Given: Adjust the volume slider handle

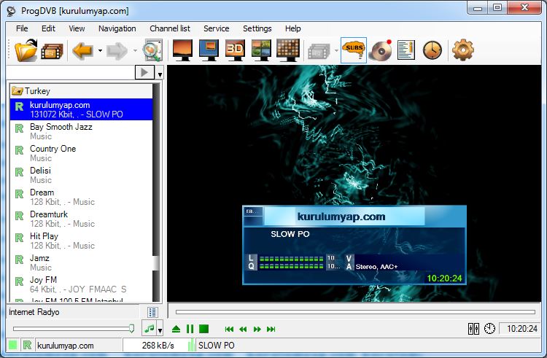Looking at the screenshot, I should point(131,328).
